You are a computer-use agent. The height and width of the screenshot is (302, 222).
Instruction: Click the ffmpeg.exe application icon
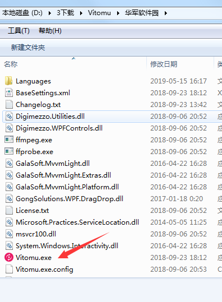pyautogui.click(x=9, y=140)
